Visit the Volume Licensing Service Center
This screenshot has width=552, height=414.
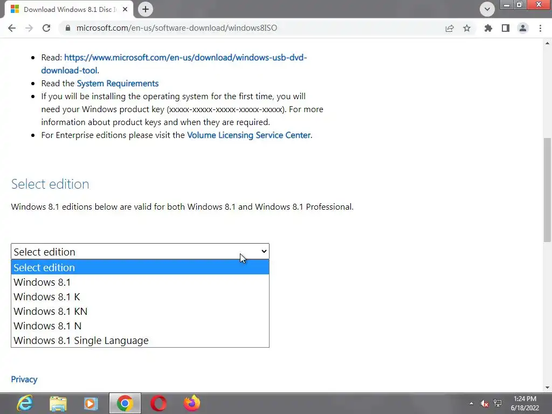249,135
